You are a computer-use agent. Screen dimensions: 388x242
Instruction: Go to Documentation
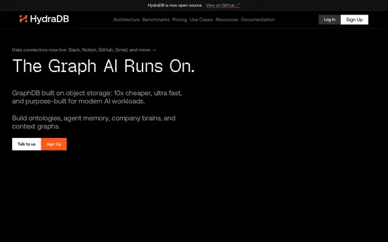(x=258, y=19)
